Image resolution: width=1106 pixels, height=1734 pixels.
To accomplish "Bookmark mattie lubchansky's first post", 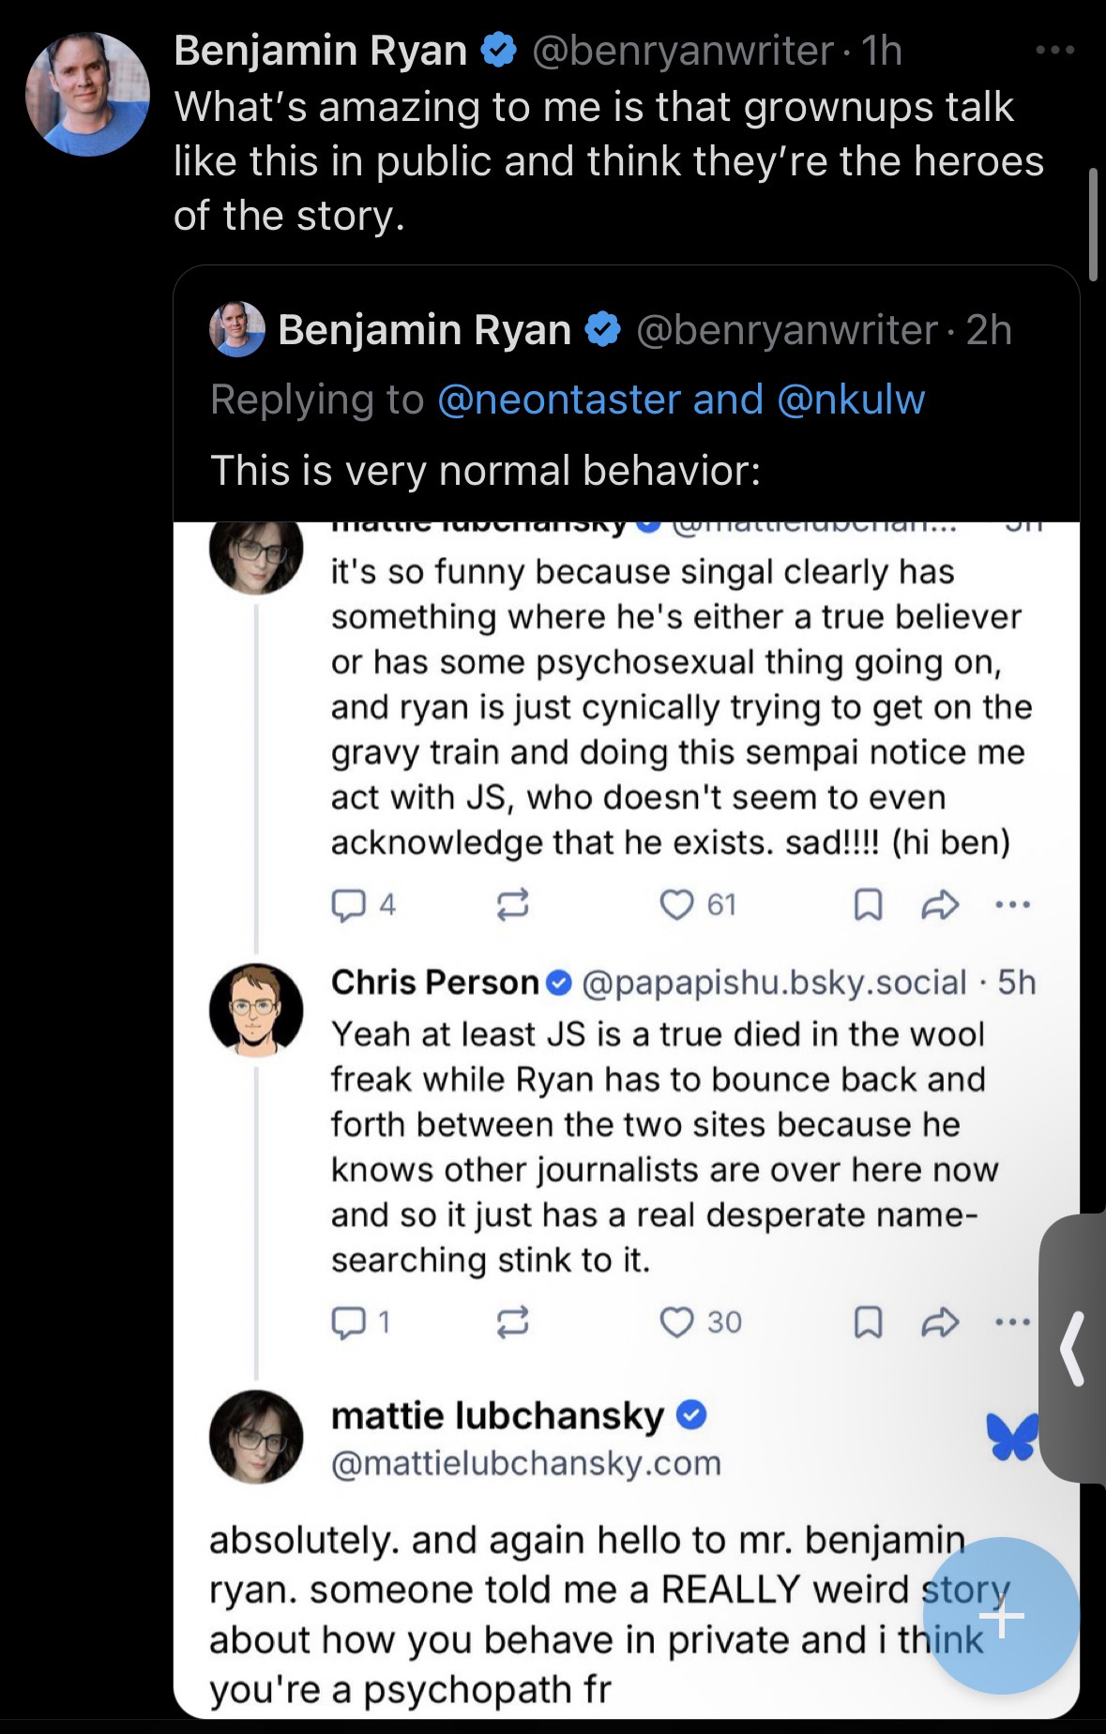I will point(869,904).
